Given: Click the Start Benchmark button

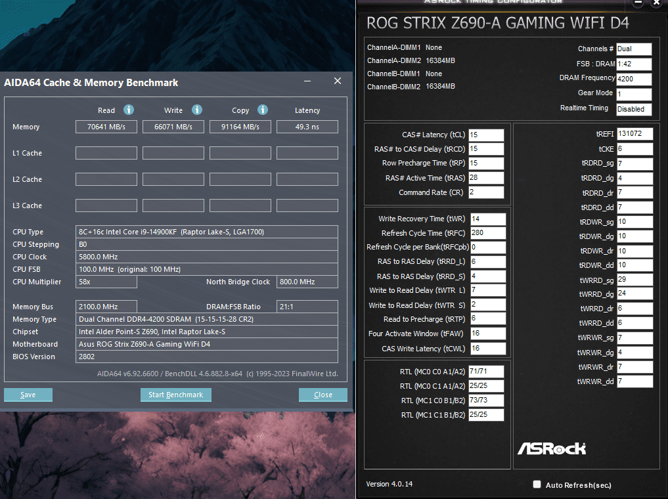Looking at the screenshot, I should [x=175, y=395].
